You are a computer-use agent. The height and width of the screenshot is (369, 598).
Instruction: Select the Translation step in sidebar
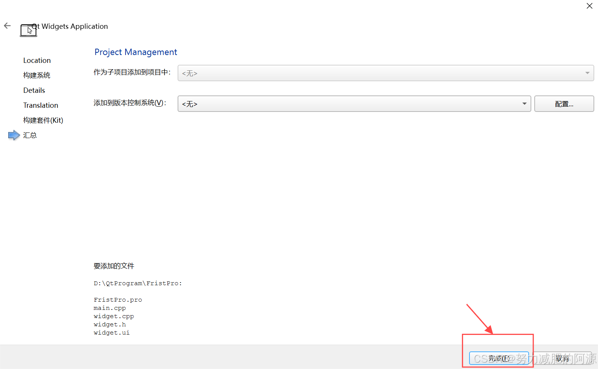pos(40,105)
